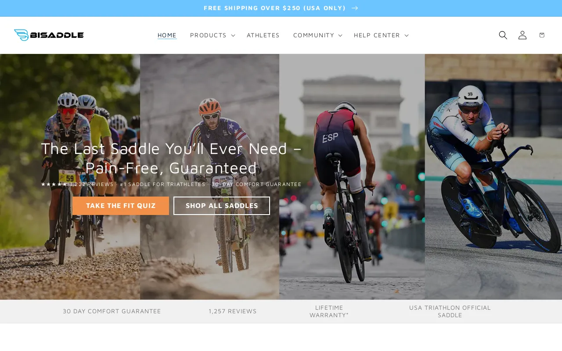Click the 30 Day Comfort Guarantee text
This screenshot has height=351, width=562.
[x=112, y=311]
